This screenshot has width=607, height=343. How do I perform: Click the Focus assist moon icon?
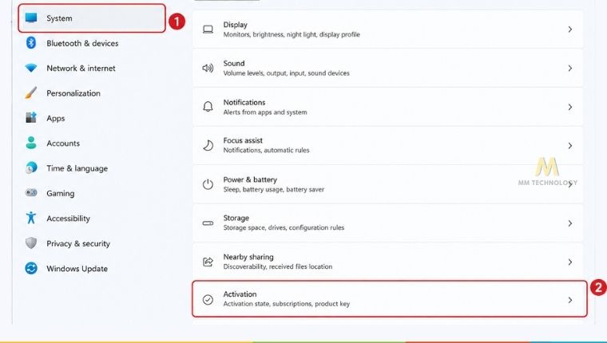pyautogui.click(x=208, y=145)
